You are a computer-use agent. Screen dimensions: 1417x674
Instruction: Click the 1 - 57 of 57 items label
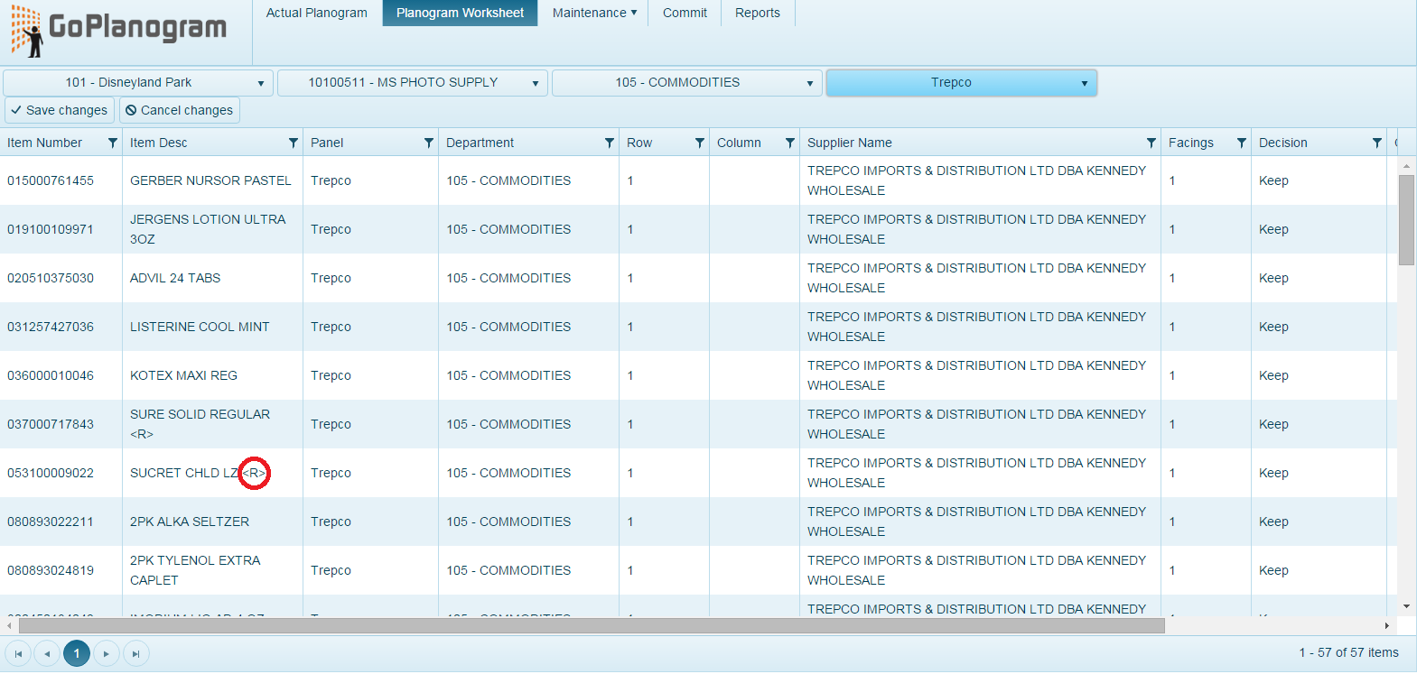(x=1348, y=652)
